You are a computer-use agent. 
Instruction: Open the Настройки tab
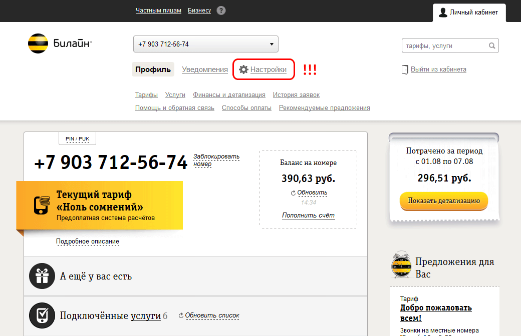click(x=264, y=69)
